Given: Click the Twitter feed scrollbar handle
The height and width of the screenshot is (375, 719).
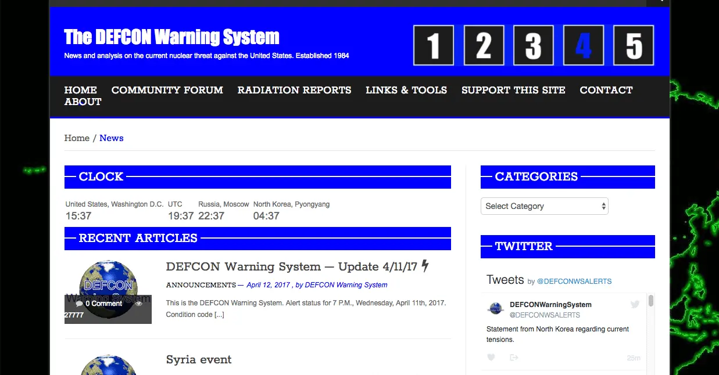Looking at the screenshot, I should tap(651, 301).
